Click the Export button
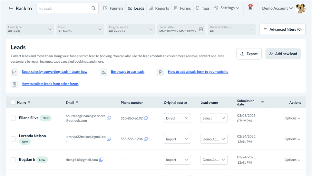The image size is (312, 176). tap(249, 54)
